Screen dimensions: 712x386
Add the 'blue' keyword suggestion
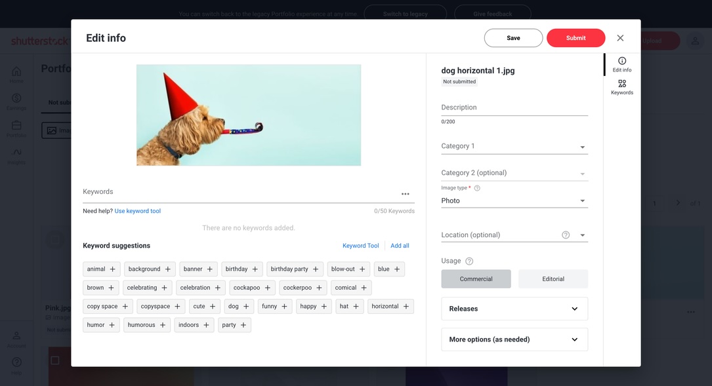point(389,269)
